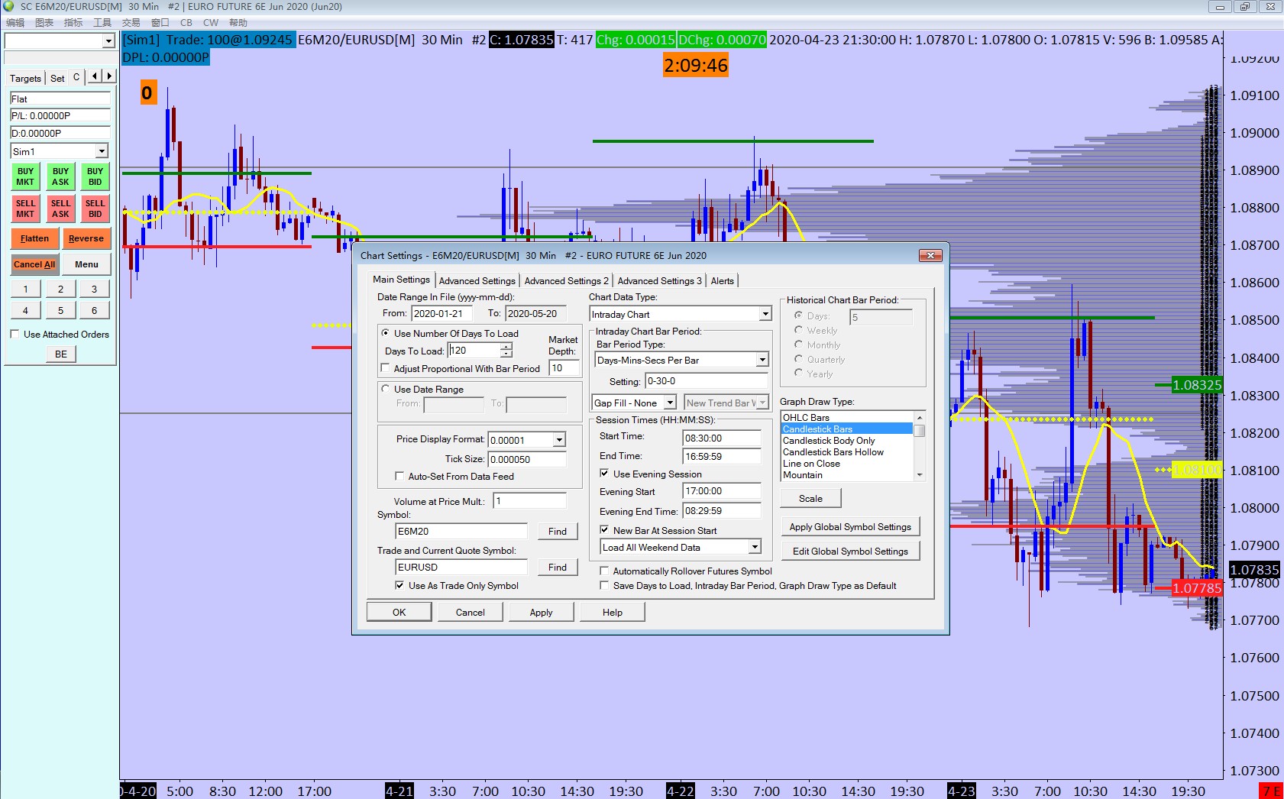Click the Cancel All button
This screenshot has height=799, width=1284.
tap(34, 264)
